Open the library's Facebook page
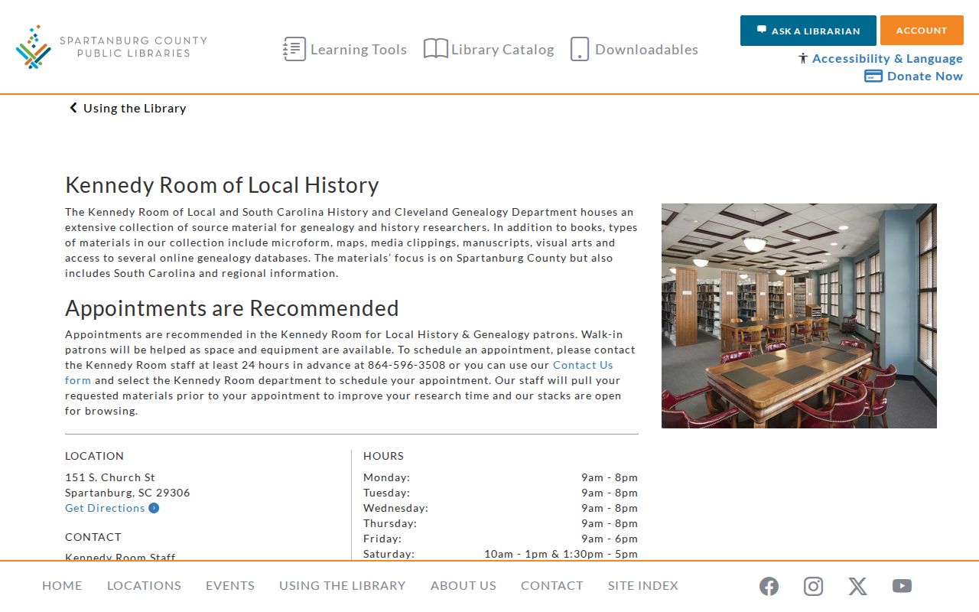 tap(769, 586)
